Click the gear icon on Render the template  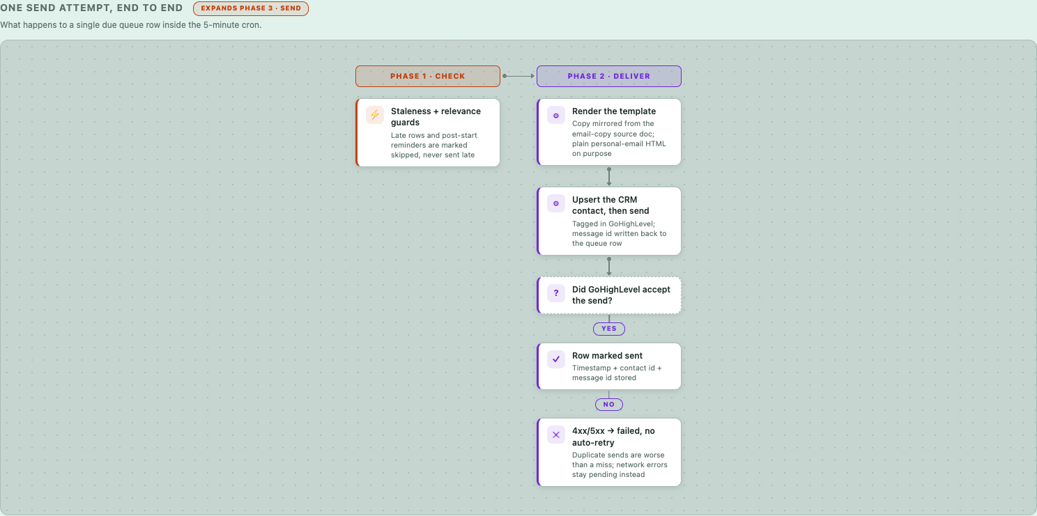pyautogui.click(x=556, y=116)
